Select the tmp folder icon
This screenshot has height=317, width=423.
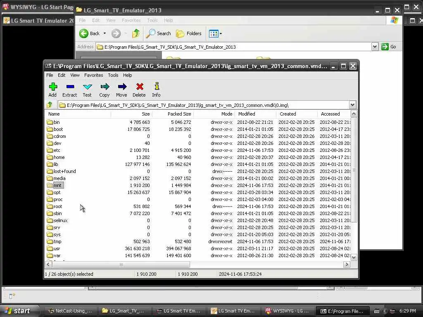50,241
